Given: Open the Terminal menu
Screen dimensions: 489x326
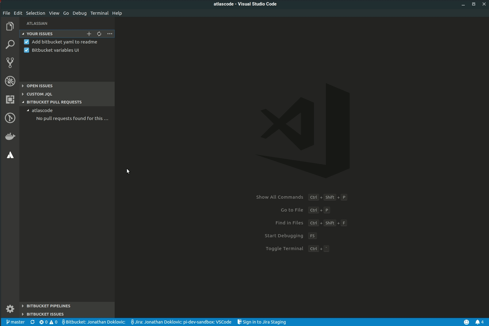Looking at the screenshot, I should click(x=99, y=13).
